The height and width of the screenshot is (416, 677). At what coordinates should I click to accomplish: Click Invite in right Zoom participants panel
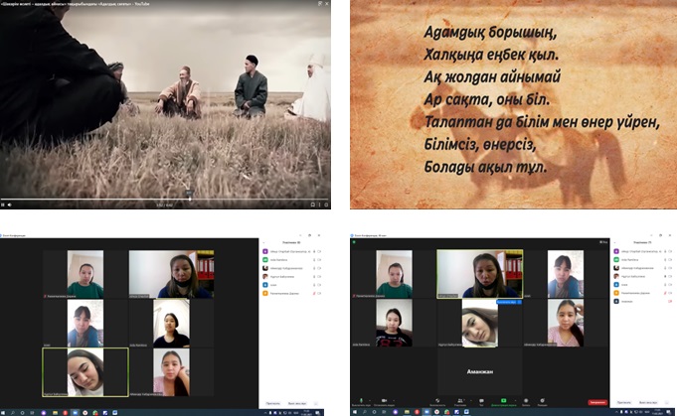coord(624,403)
